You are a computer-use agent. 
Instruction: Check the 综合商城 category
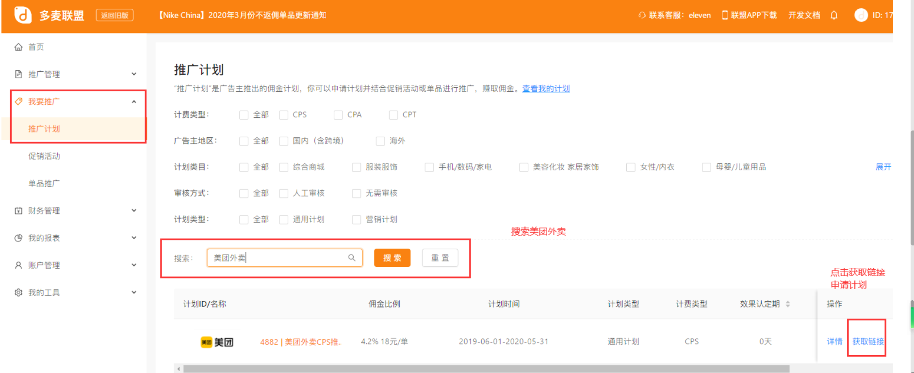pos(283,167)
